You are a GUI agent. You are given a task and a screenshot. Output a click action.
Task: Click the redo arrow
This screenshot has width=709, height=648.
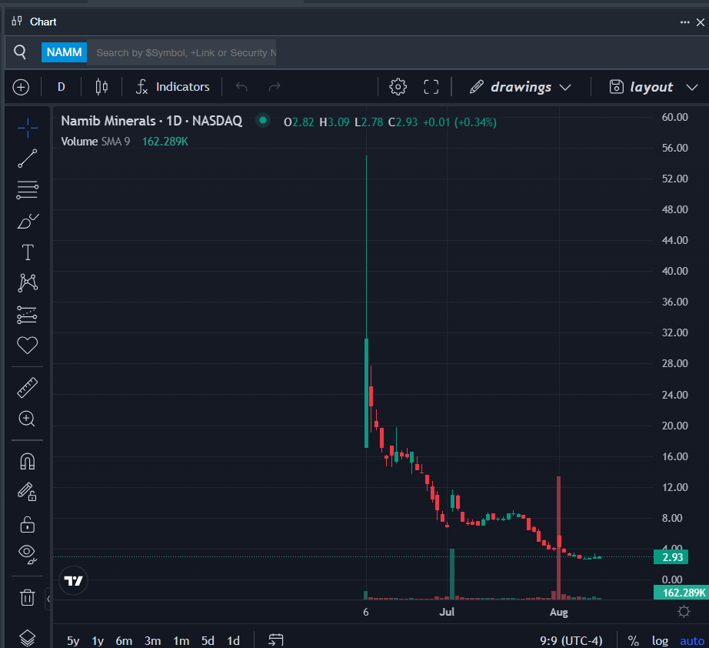point(275,86)
